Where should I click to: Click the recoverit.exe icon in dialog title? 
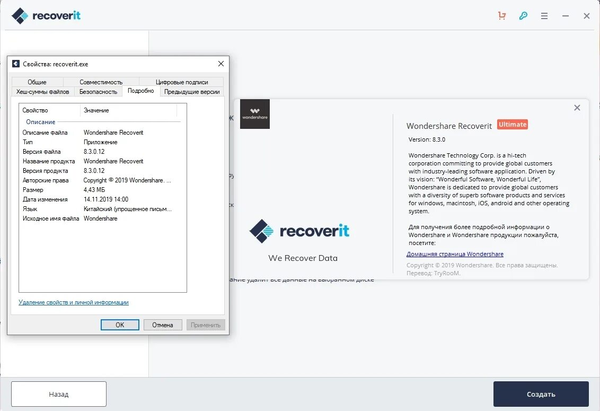coord(16,64)
